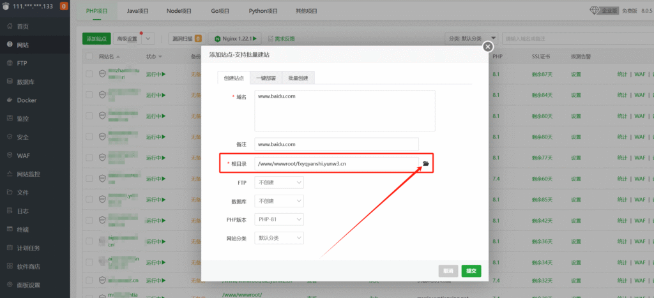654x298 pixels.
Task: Click the 域名 text area
Action: (345, 111)
